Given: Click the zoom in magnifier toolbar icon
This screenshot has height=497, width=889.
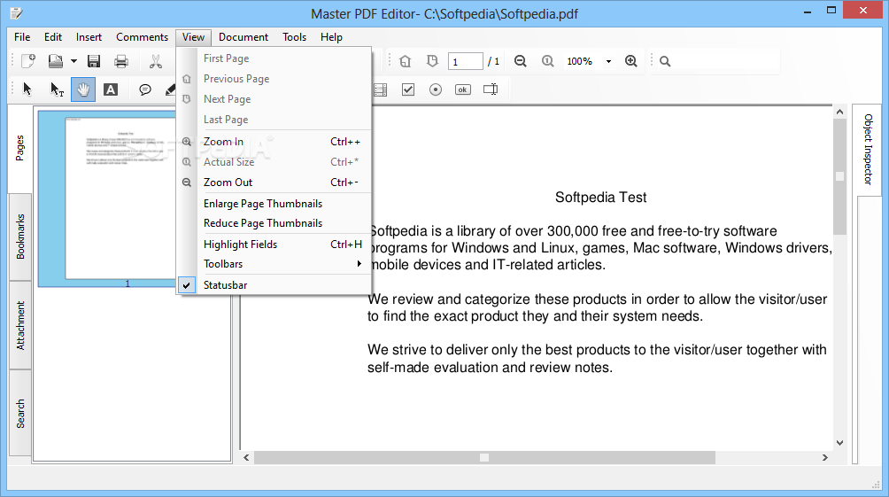Looking at the screenshot, I should tap(631, 61).
